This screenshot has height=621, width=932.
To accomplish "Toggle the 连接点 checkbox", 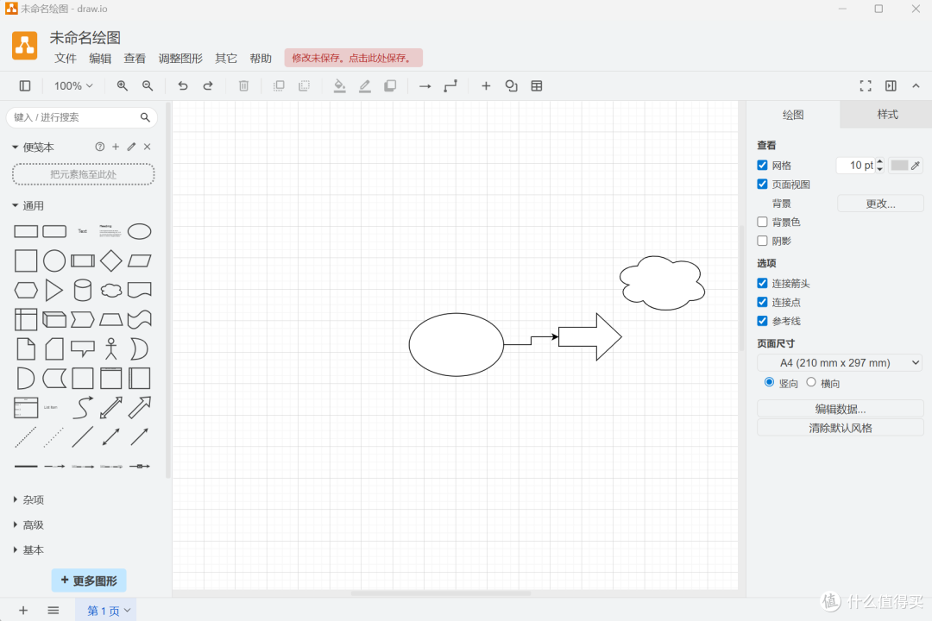I will click(x=763, y=302).
